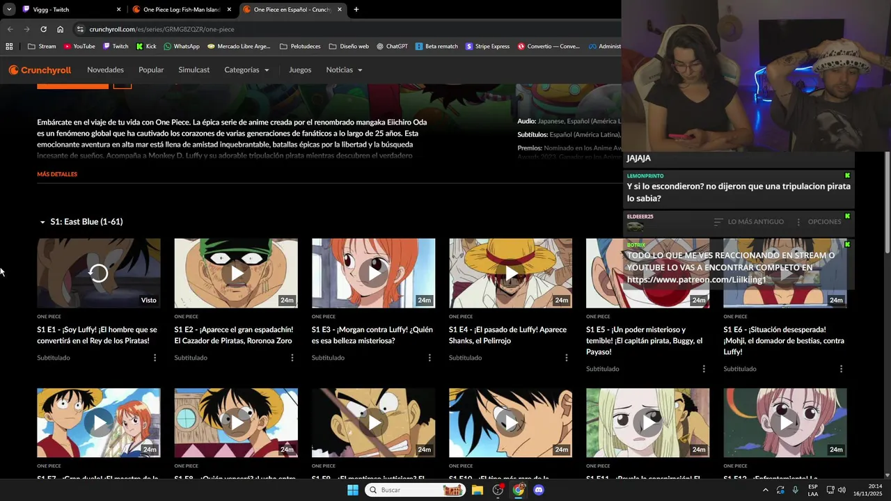
Task: Open the Convertio bookmark
Action: 549,47
